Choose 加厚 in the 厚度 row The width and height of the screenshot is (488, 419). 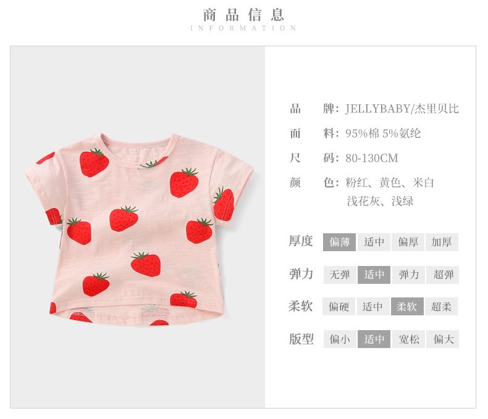[x=442, y=242]
